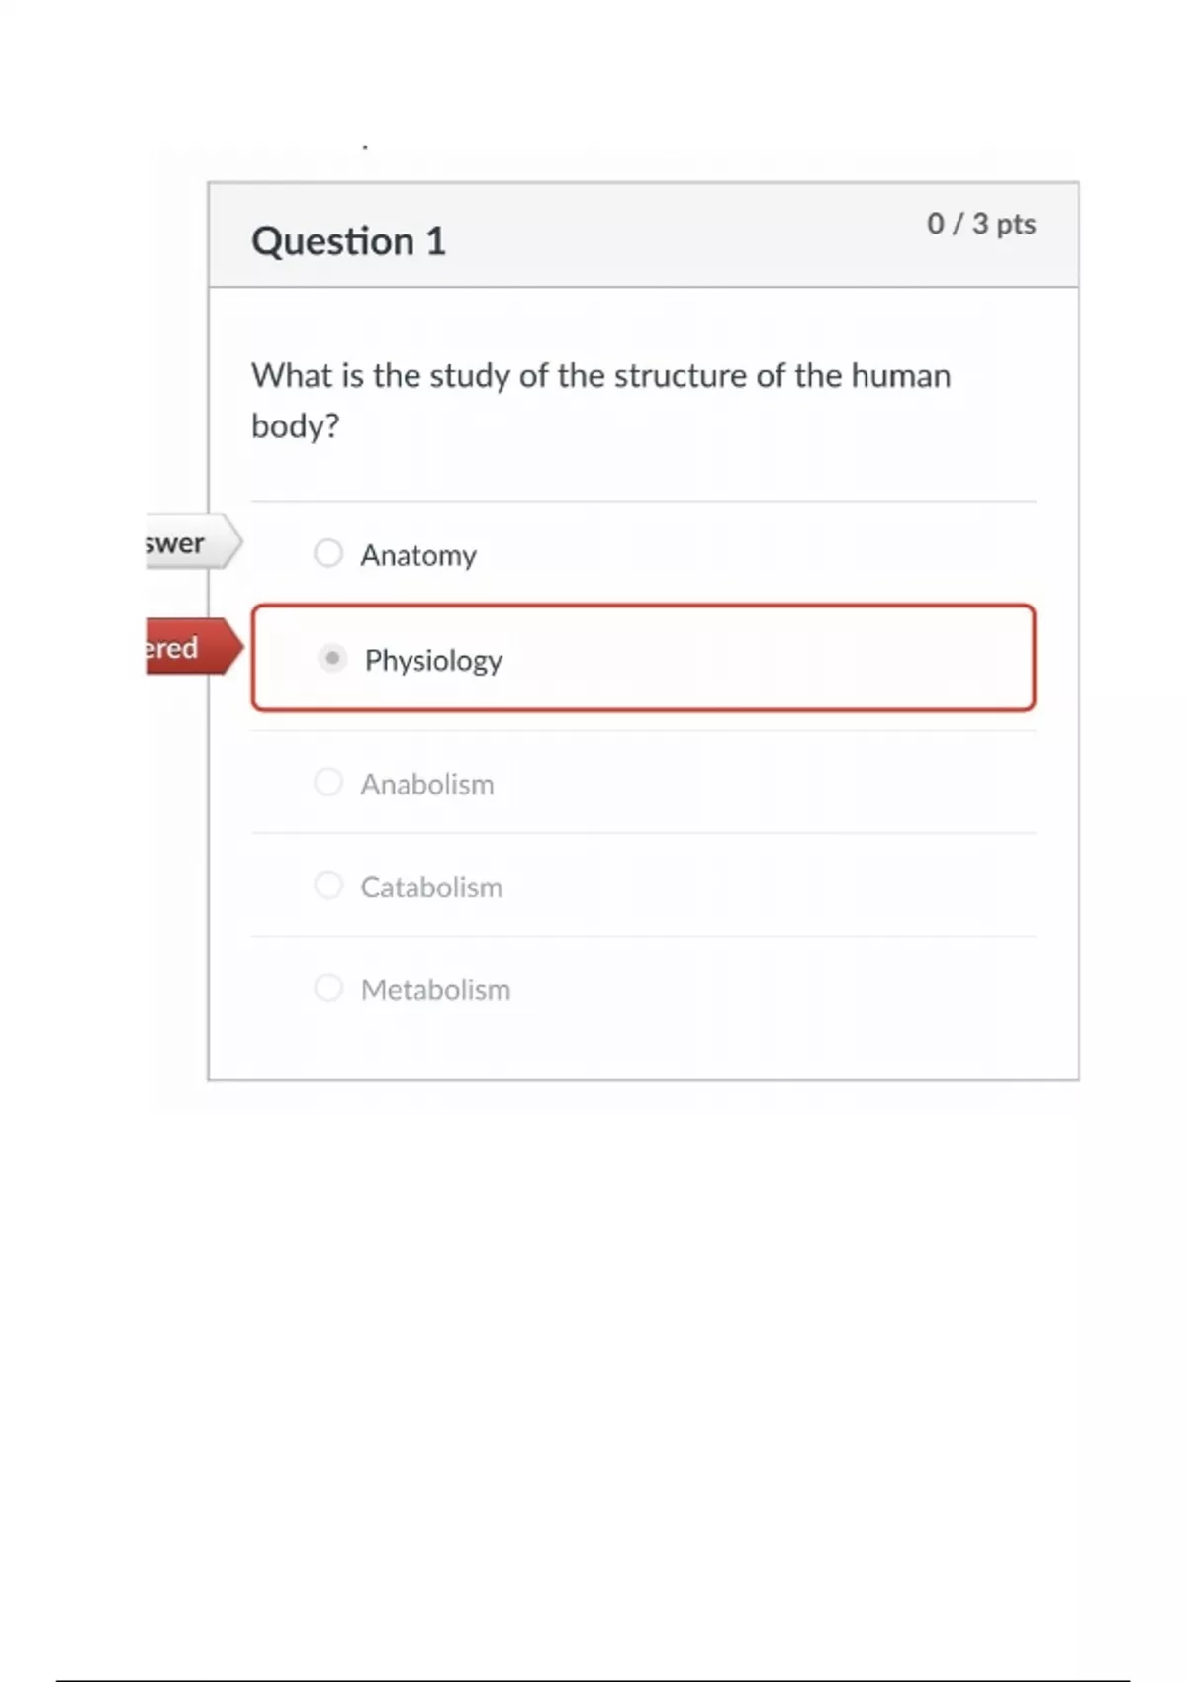Click the 'Catabolism' answer label text
Viewport: 1187px width, 1682px height.
pyautogui.click(x=431, y=888)
